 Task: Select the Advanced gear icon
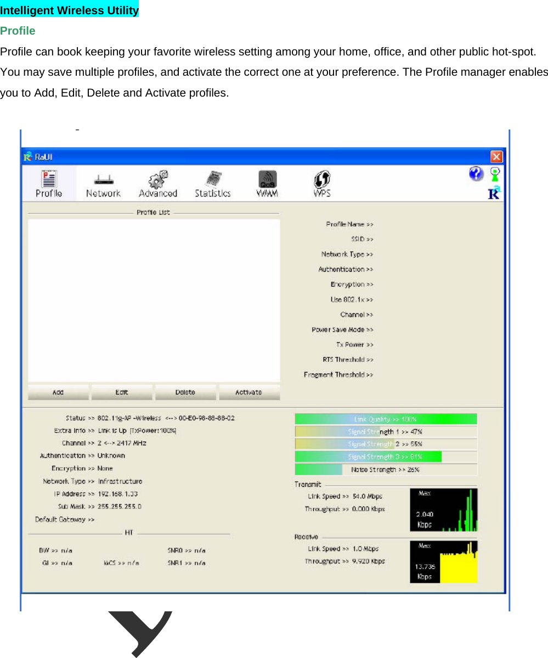pyautogui.click(x=157, y=181)
